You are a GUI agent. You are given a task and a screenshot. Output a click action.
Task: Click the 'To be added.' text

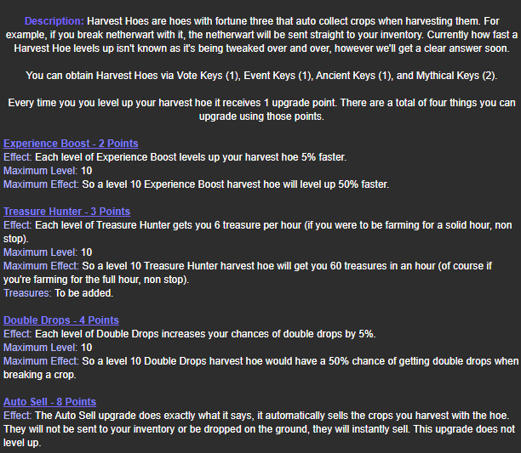pos(84,293)
